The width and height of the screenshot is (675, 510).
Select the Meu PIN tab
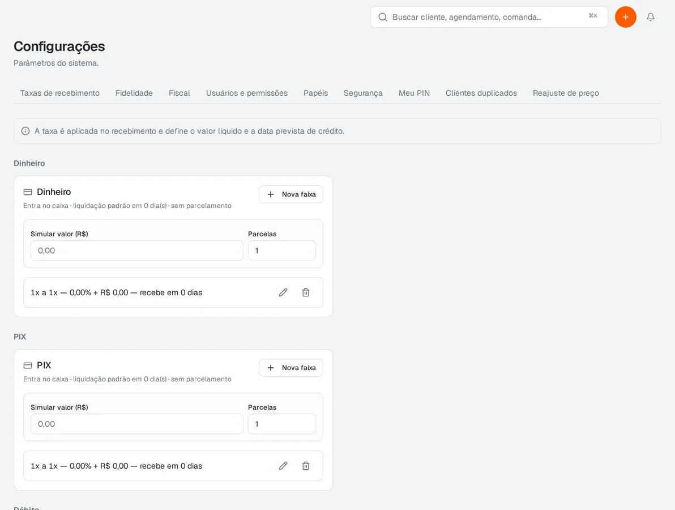[x=414, y=93]
